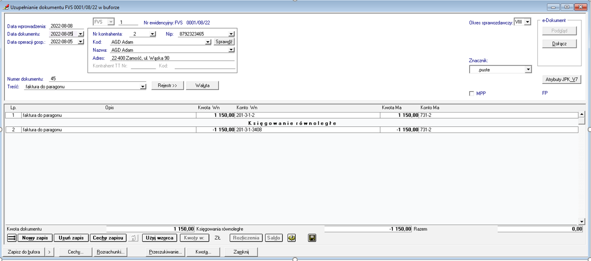The width and height of the screenshot is (591, 261).
Task: Click the document number field next to FVS
Action: (128, 22)
